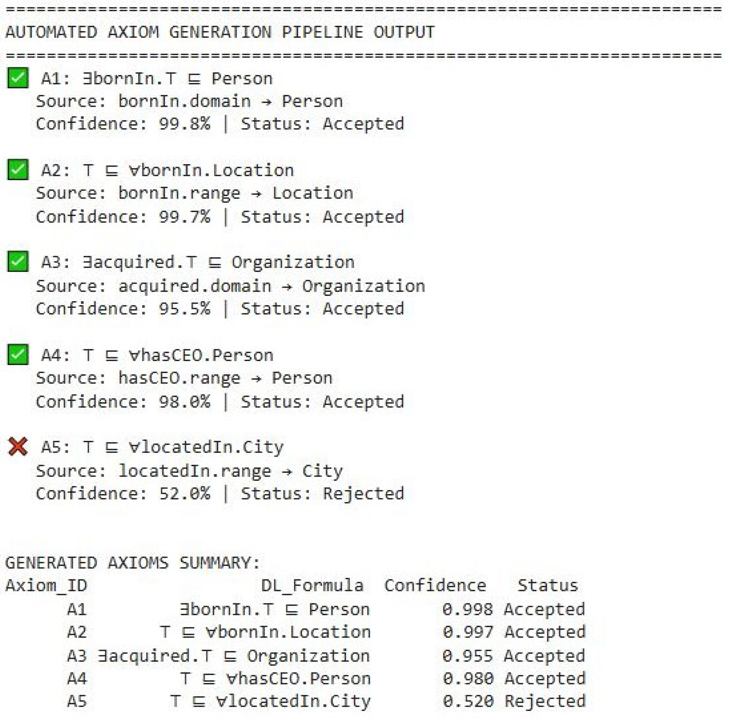Click the green checkmark beside axiom A1
The height and width of the screenshot is (719, 729).
coord(18,78)
